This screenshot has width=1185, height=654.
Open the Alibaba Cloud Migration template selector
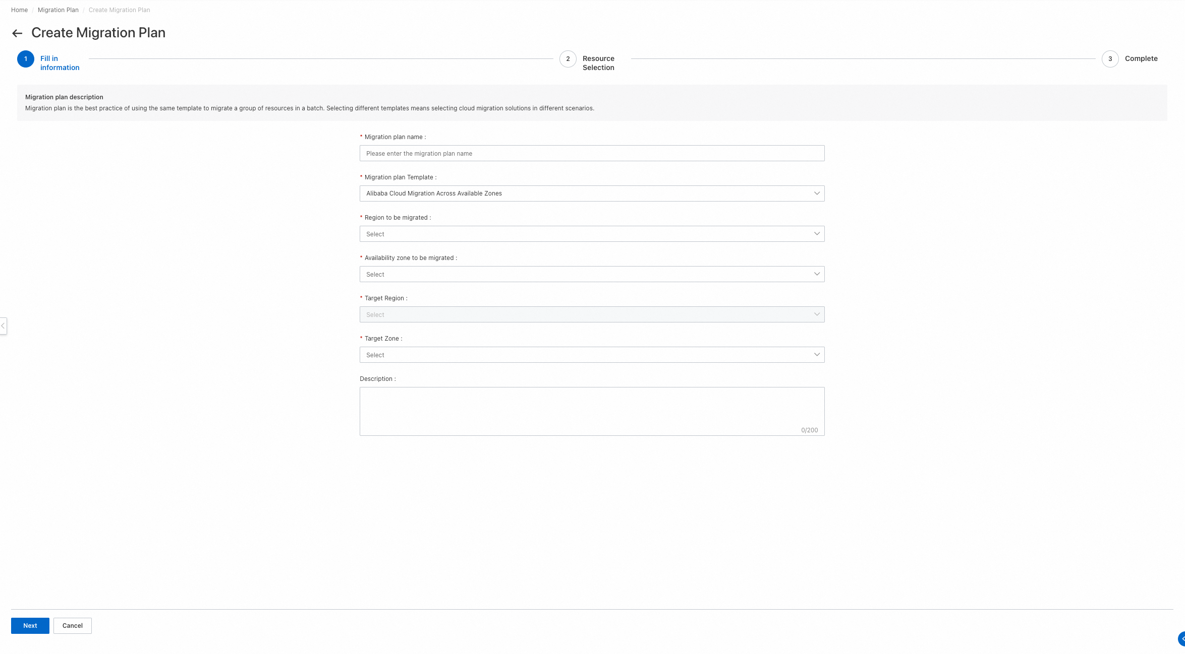591,193
